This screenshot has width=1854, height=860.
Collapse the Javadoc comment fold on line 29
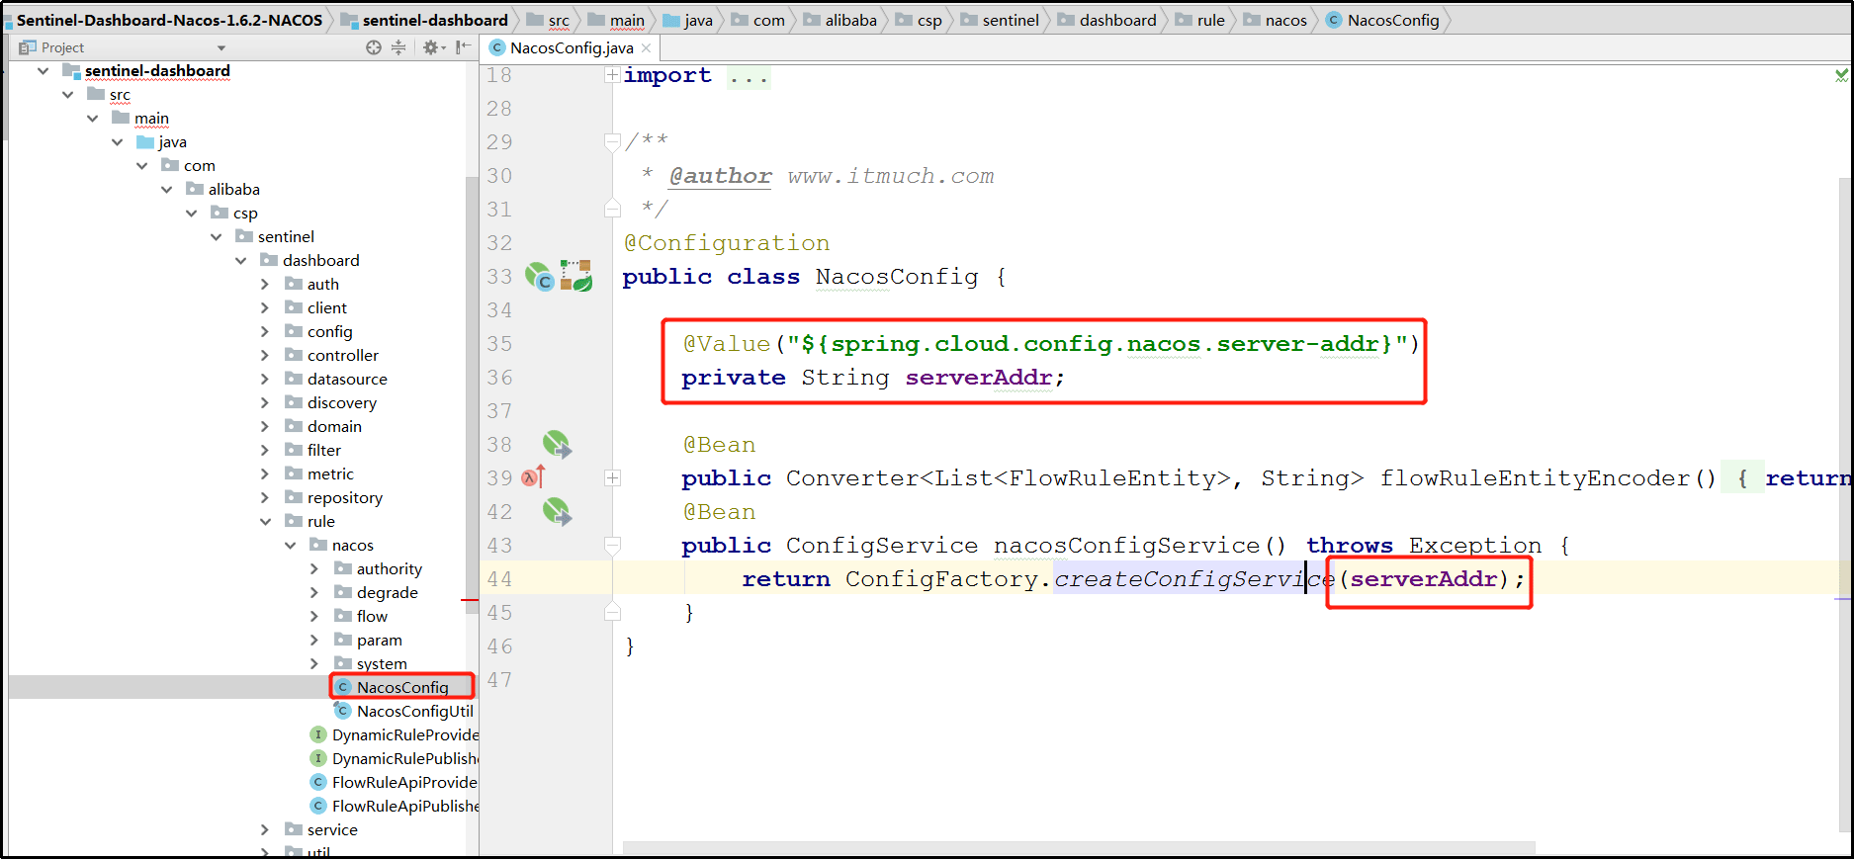point(613,142)
